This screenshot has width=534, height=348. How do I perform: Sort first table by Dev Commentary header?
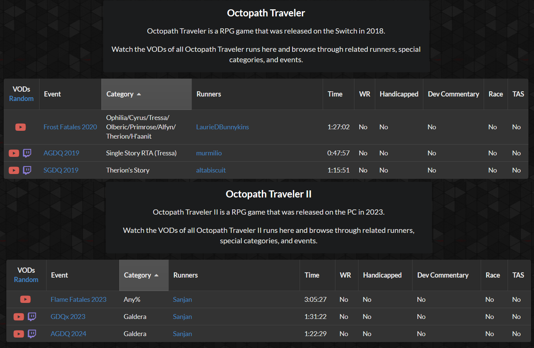[x=454, y=94]
